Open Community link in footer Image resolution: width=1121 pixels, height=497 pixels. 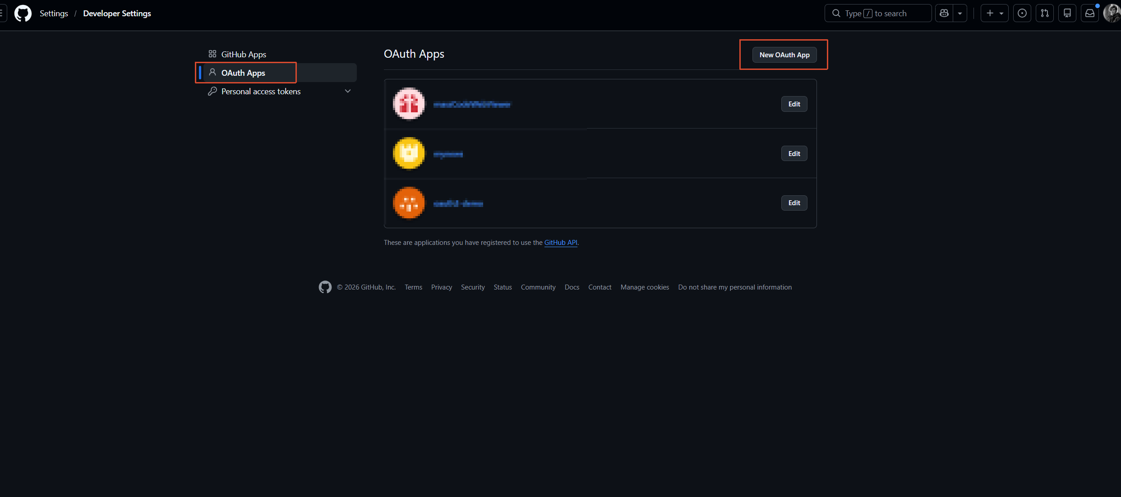coord(538,287)
